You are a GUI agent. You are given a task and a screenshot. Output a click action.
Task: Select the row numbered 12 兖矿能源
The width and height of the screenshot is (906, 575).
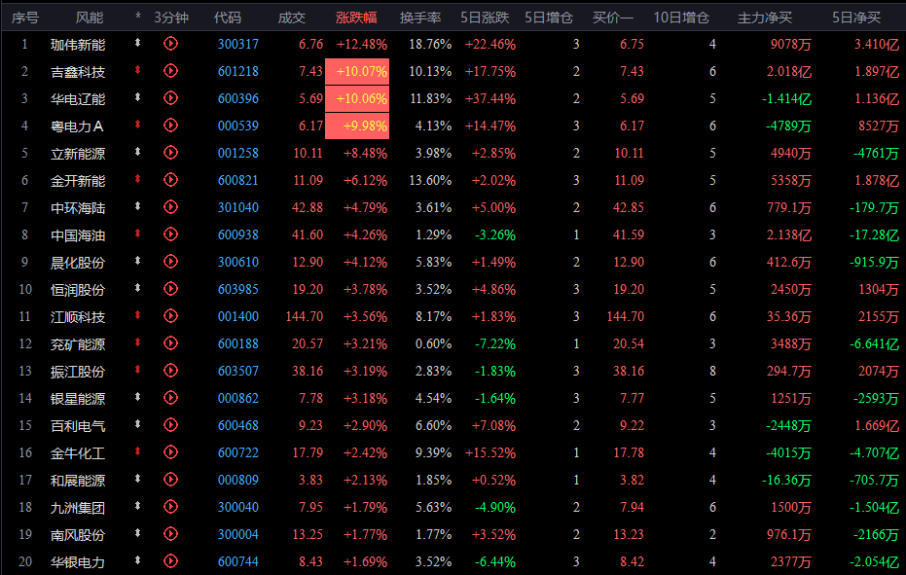tap(78, 343)
